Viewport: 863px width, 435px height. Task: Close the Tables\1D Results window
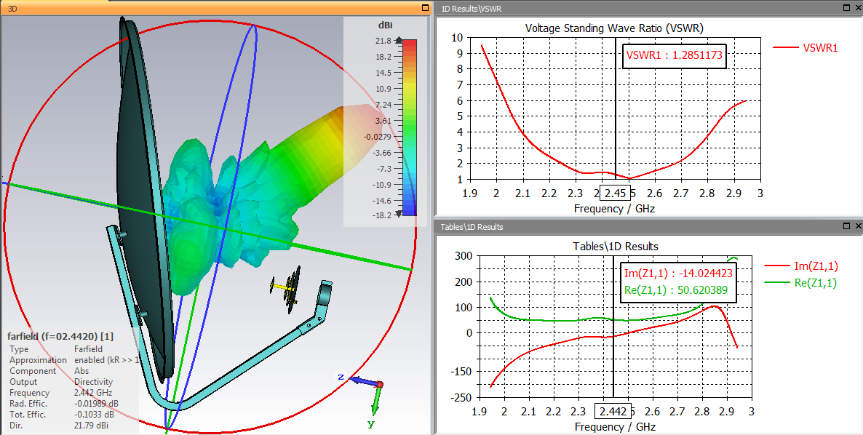(x=859, y=226)
